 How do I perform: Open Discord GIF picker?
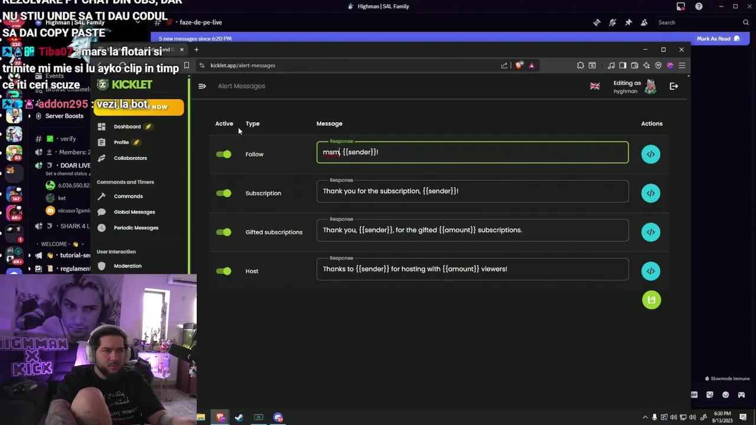coord(694,395)
